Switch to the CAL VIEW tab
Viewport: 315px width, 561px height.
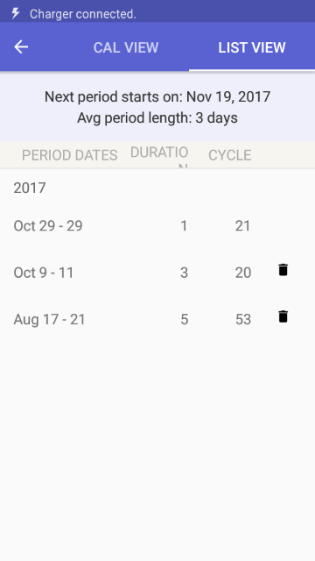coord(126,47)
